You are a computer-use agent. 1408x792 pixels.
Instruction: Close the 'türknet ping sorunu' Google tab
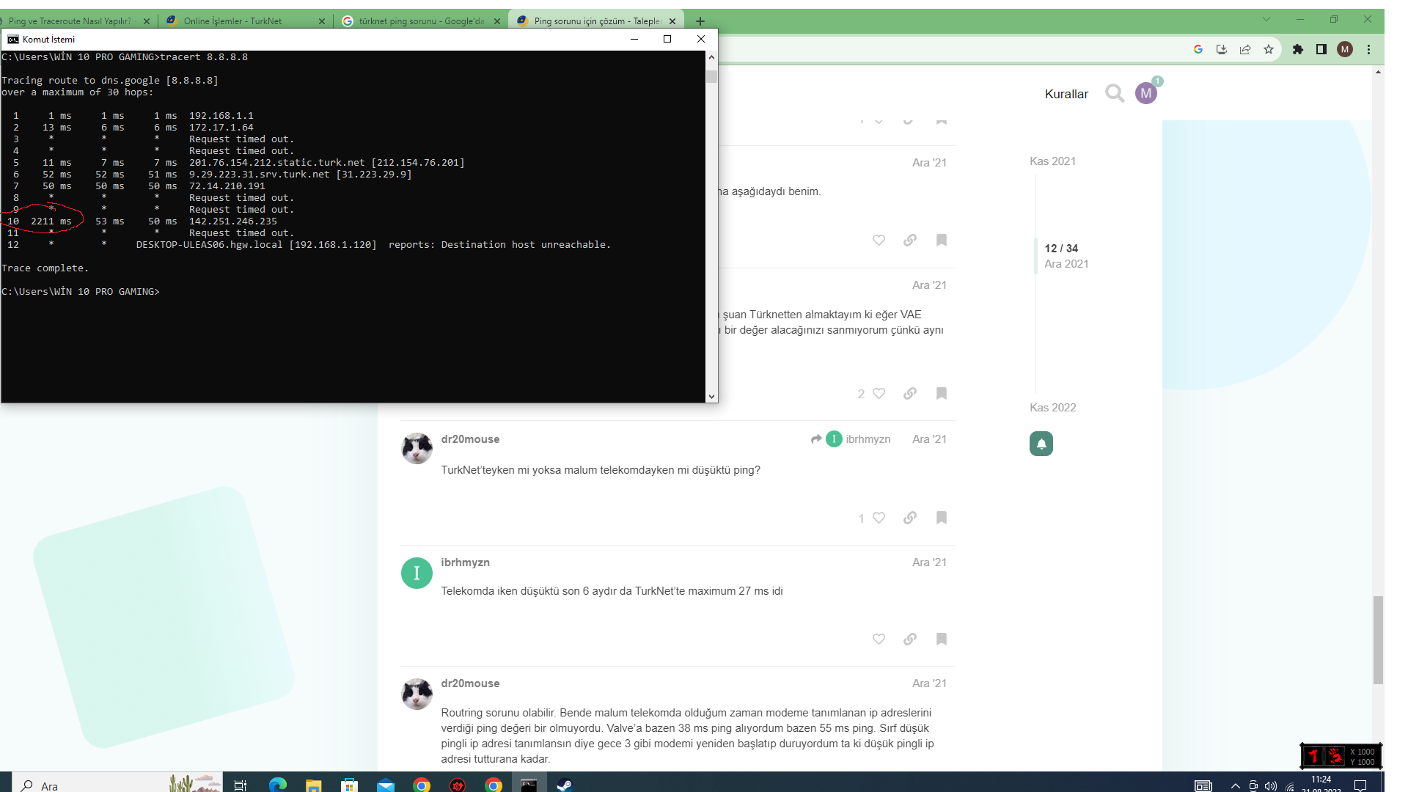(497, 21)
